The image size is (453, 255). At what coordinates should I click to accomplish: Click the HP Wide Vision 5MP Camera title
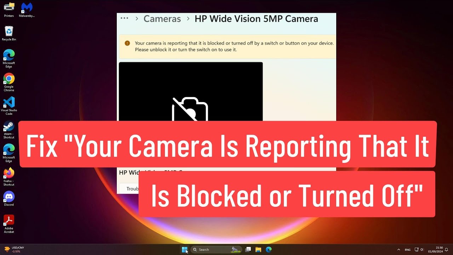click(256, 19)
